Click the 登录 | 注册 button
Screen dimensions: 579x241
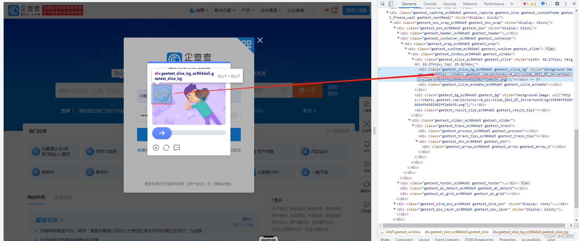356,10
